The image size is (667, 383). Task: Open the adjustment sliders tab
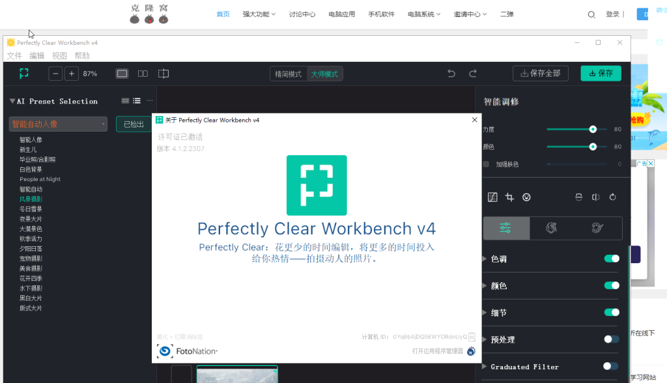click(506, 228)
